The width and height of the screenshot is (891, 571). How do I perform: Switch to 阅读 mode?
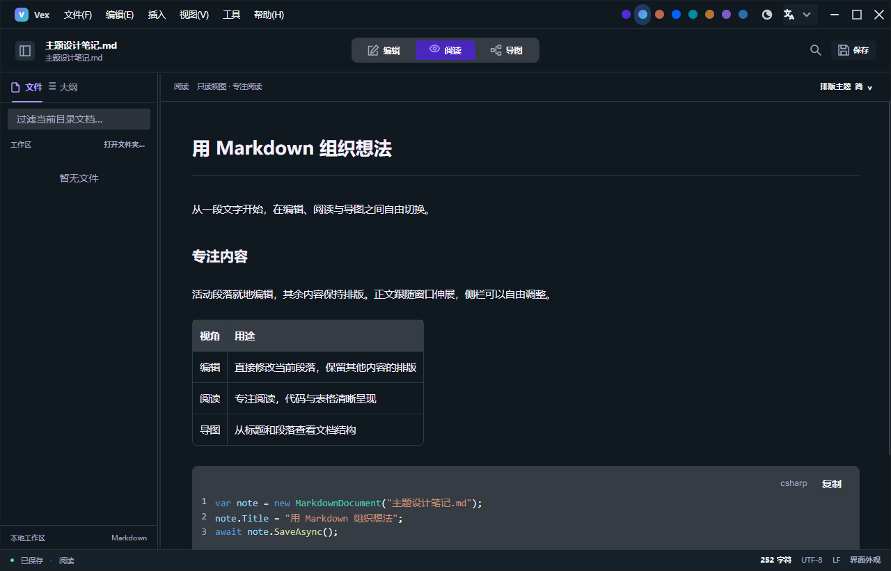tap(445, 50)
